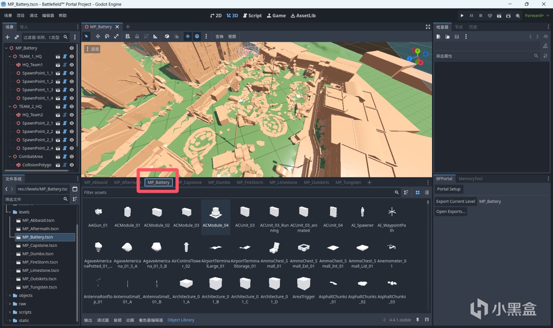
Task: Open the 编辑器 menu in the menu bar
Action: tap(48, 16)
